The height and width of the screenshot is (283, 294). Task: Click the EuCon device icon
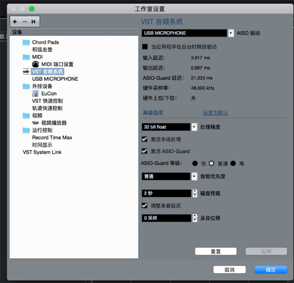click(x=35, y=93)
